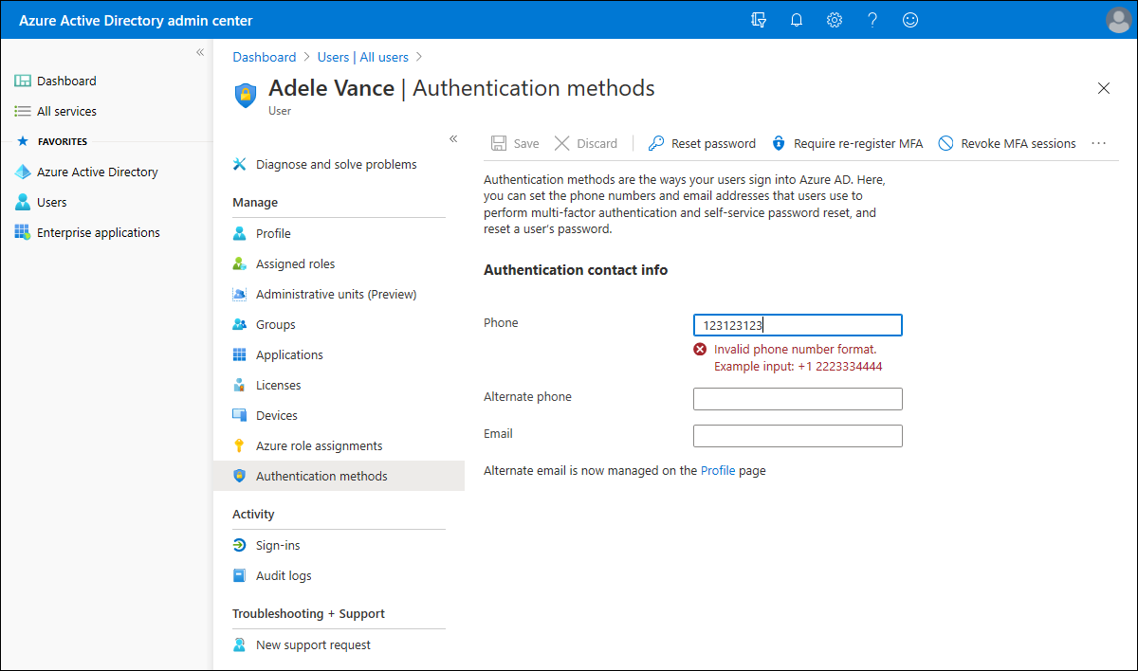Open the account avatar menu
This screenshot has width=1138, height=671.
pyautogui.click(x=1117, y=19)
